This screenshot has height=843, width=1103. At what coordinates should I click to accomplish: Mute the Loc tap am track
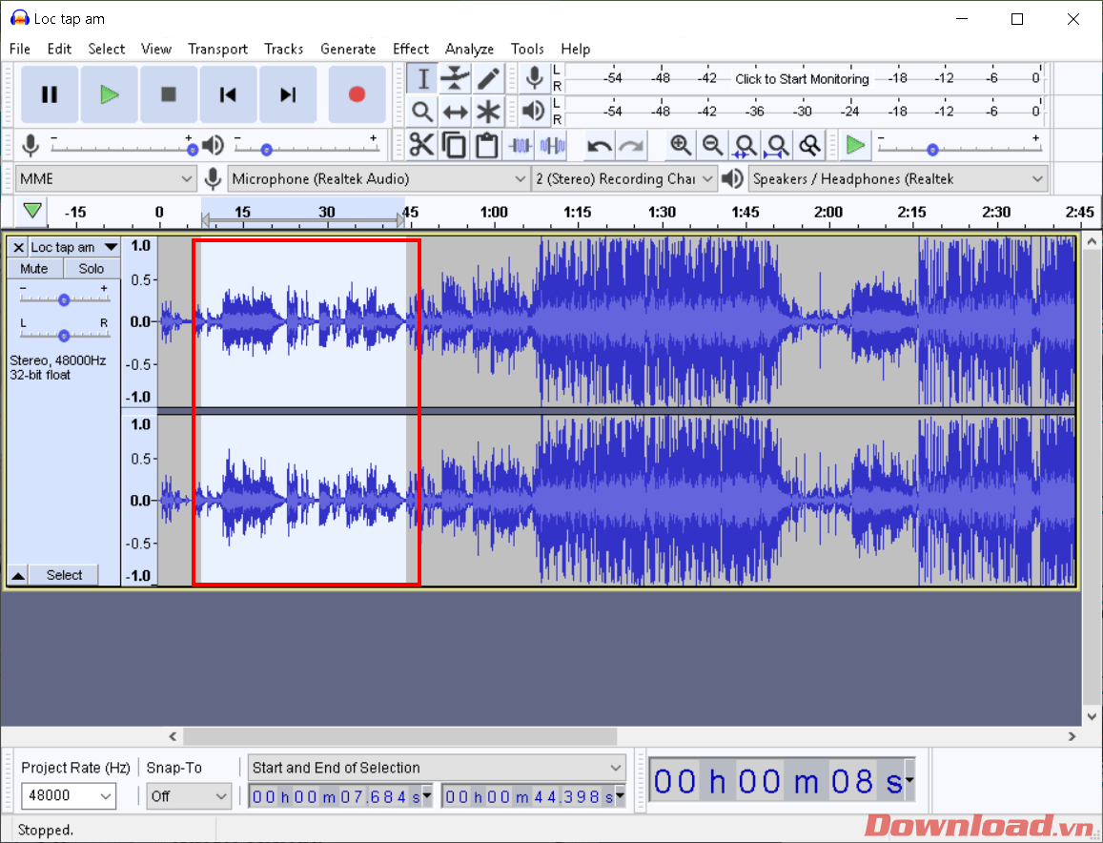34,269
